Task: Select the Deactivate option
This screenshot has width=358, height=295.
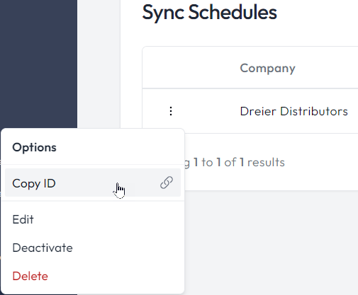Action: [93, 248]
